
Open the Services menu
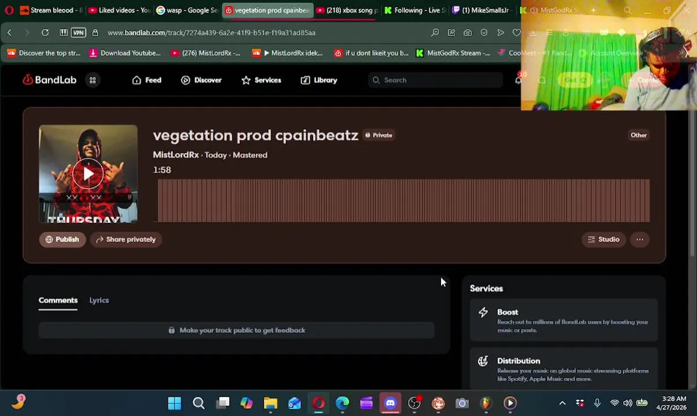tap(261, 80)
